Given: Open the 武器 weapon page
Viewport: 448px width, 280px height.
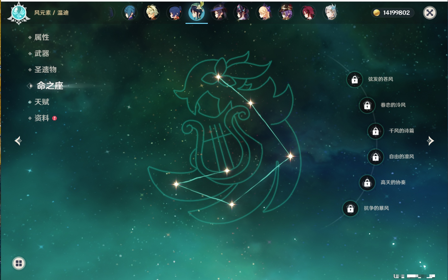Looking at the screenshot, I should tap(42, 54).
